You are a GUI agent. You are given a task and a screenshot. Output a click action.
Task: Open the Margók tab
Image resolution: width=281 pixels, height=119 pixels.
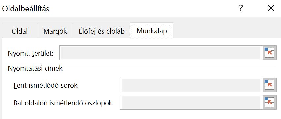[55, 31]
